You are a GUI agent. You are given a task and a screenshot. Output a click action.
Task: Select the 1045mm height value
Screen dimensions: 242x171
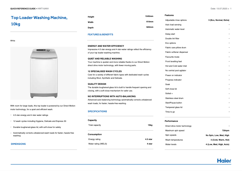point(149,16)
